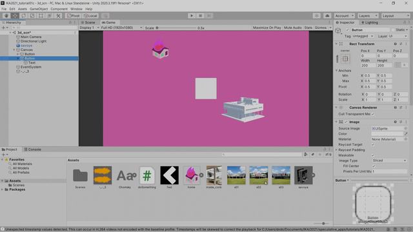This screenshot has height=232, width=413.
Task: Select the Scenes folder thumbnail
Action: coord(80,175)
